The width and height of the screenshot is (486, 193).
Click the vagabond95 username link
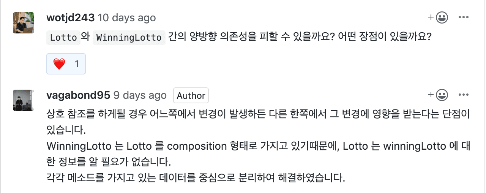click(x=78, y=95)
